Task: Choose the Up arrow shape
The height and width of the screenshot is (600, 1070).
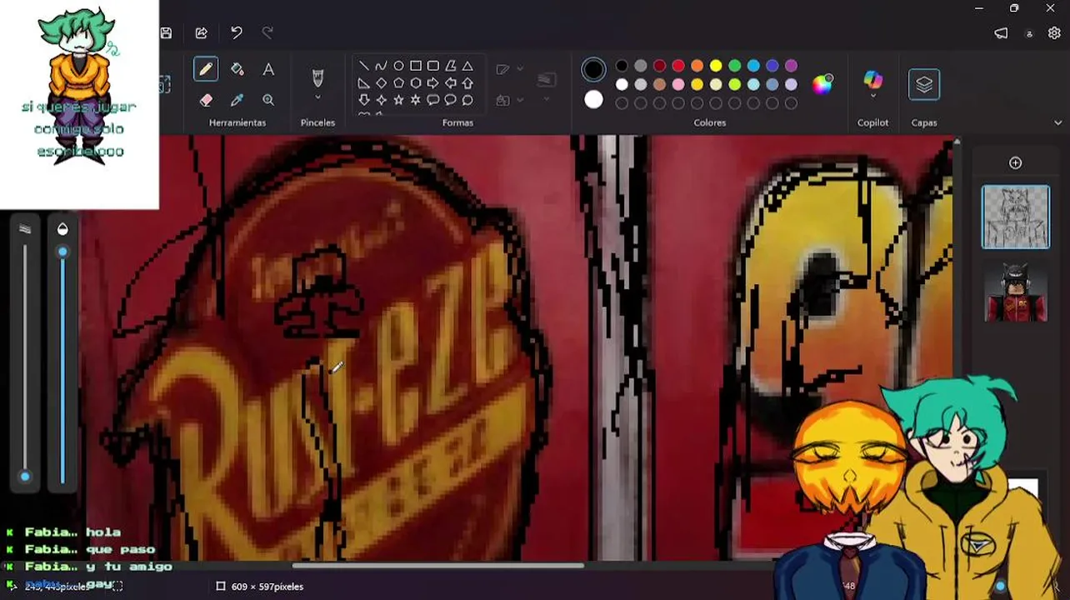Action: [467, 83]
